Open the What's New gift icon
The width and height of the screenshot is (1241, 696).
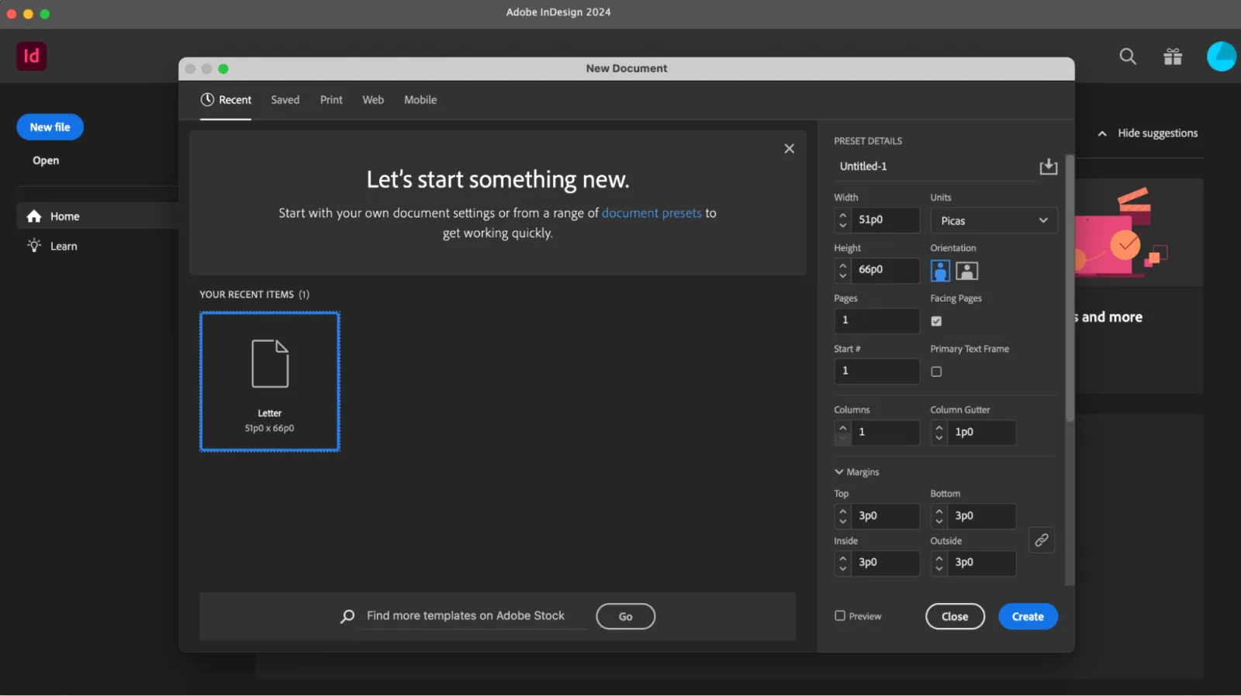[1173, 57]
